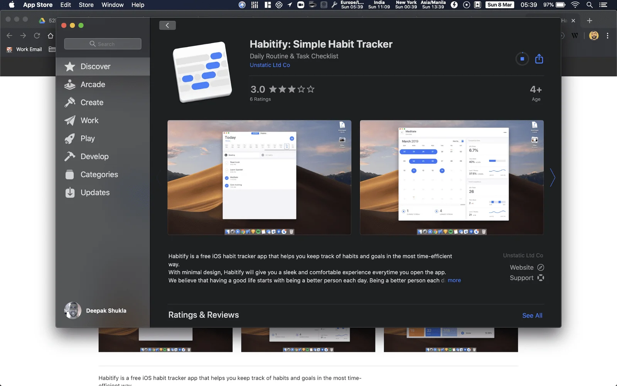Open the Meditate calendar screenshot preview

452,178
